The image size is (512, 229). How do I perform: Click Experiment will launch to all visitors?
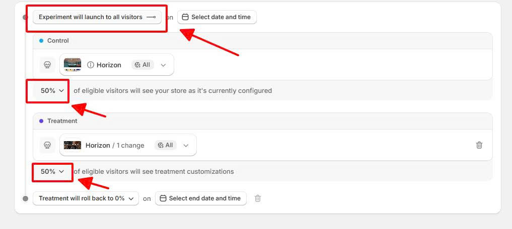click(97, 17)
